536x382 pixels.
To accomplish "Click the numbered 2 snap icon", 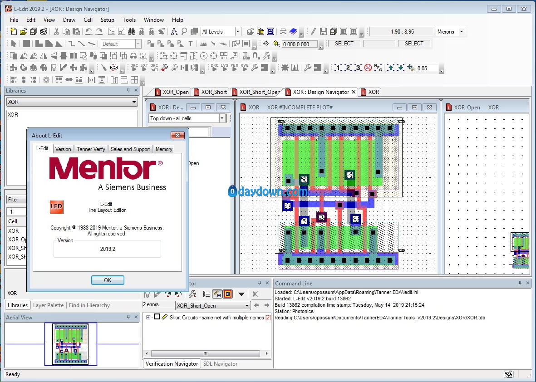I will coord(348,68).
